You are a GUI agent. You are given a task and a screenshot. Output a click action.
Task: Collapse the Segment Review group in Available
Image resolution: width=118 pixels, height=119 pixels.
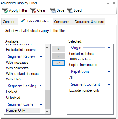tap(41, 56)
